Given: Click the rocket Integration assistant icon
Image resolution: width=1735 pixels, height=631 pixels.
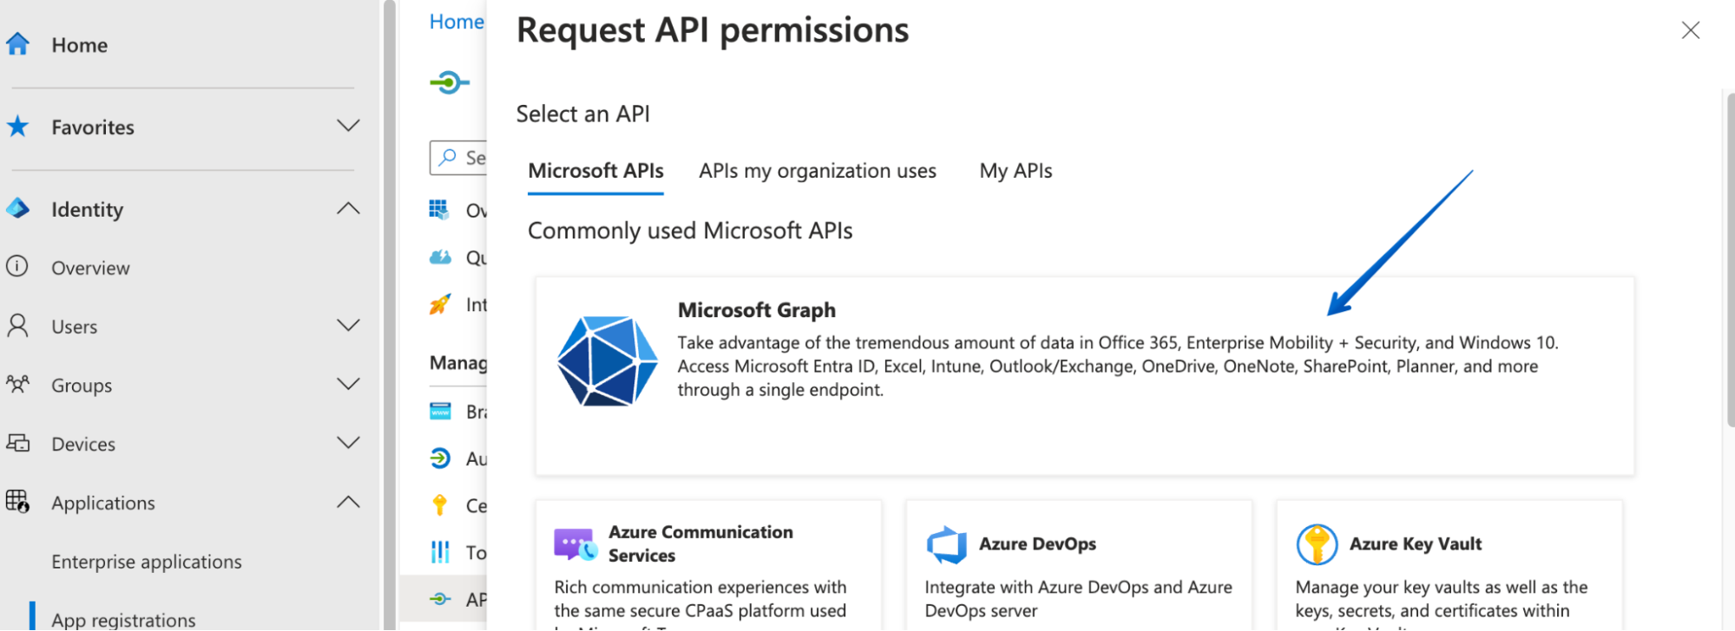Looking at the screenshot, I should (x=440, y=304).
